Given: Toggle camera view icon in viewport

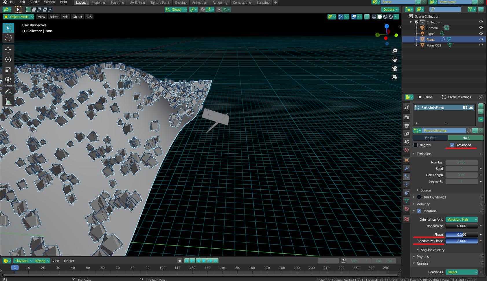Looking at the screenshot, I should coord(395,68).
